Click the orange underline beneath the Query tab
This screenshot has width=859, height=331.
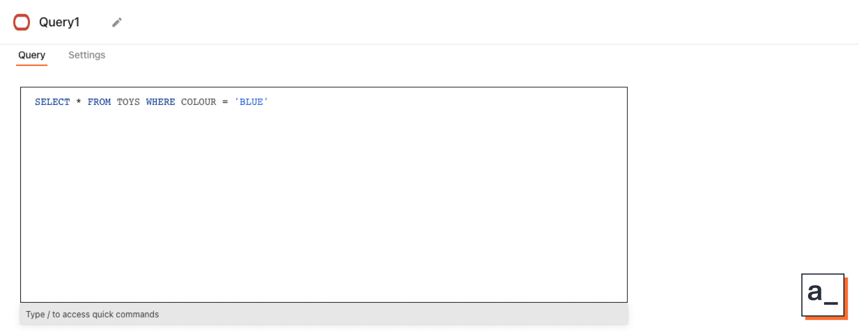[31, 65]
